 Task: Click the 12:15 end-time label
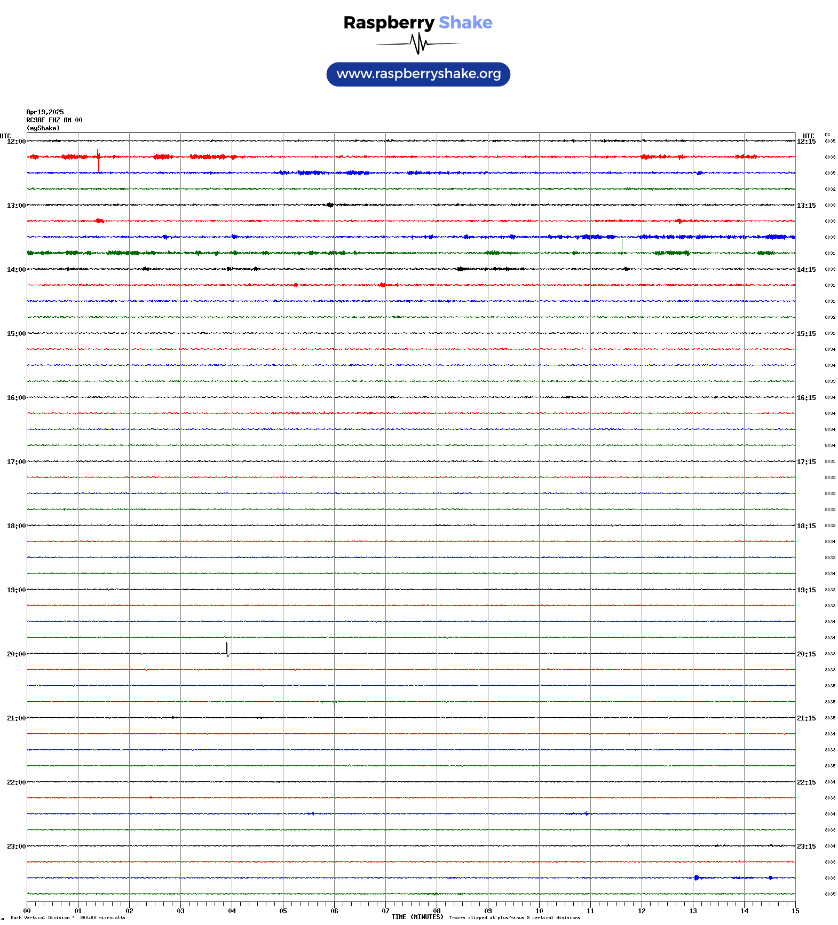coord(807,142)
